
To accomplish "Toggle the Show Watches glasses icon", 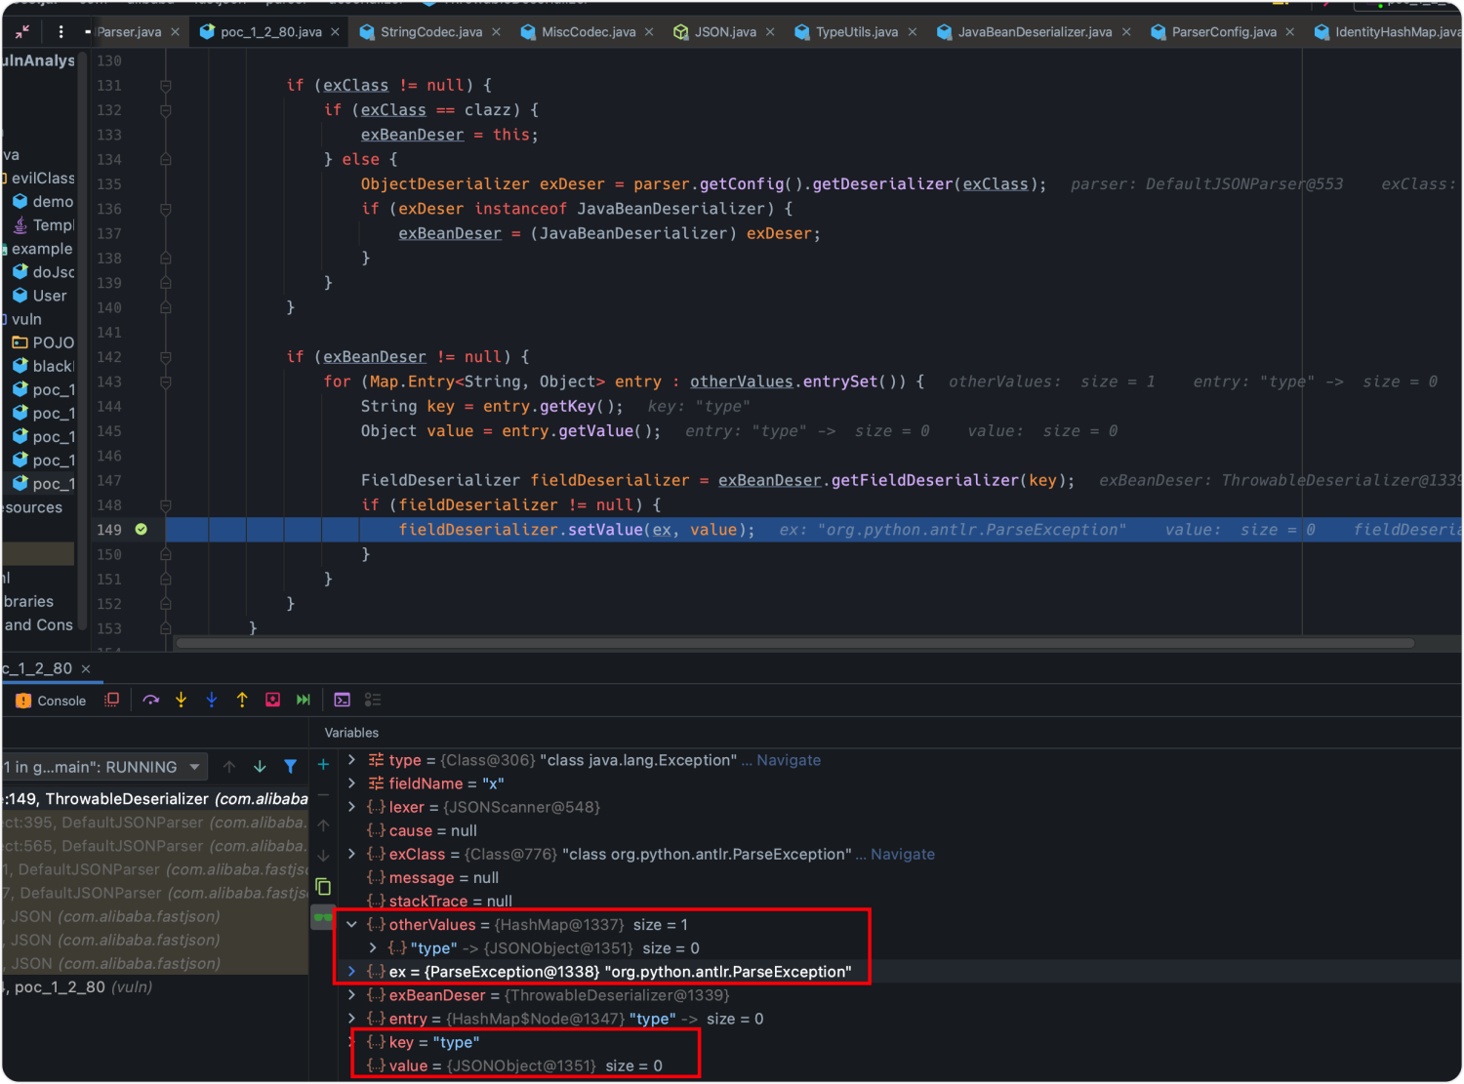I will pos(323,917).
